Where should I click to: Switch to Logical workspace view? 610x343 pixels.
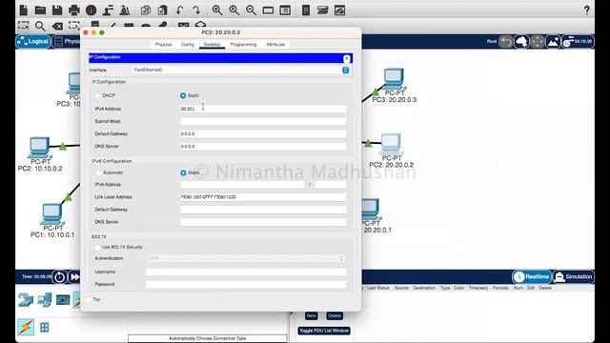[33, 41]
